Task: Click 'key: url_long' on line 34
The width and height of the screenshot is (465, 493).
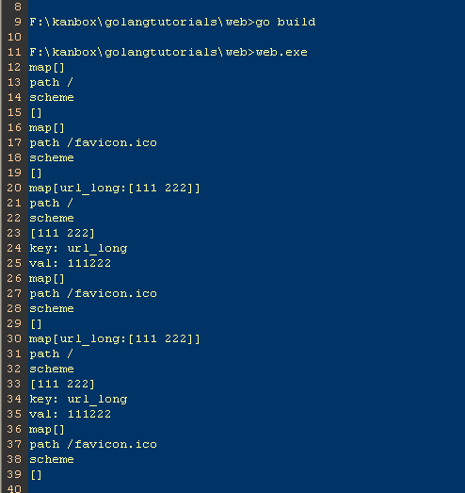Action: tap(78, 399)
